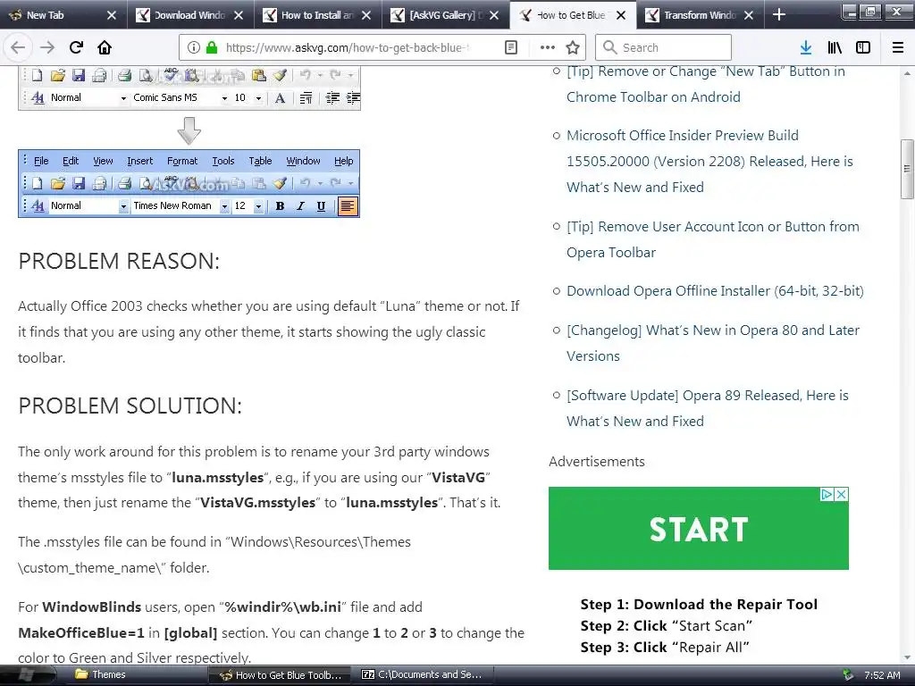Close the advertisement with X icon
915x686 pixels.
[841, 495]
